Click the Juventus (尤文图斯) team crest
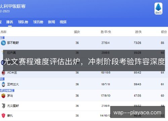 [3, 106]
